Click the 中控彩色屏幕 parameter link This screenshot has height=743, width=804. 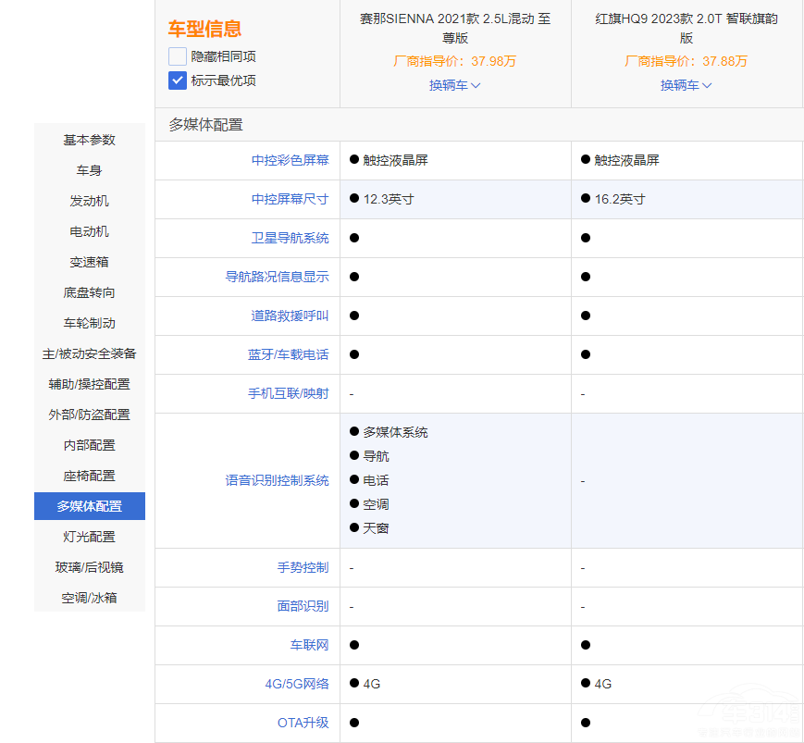coord(290,160)
